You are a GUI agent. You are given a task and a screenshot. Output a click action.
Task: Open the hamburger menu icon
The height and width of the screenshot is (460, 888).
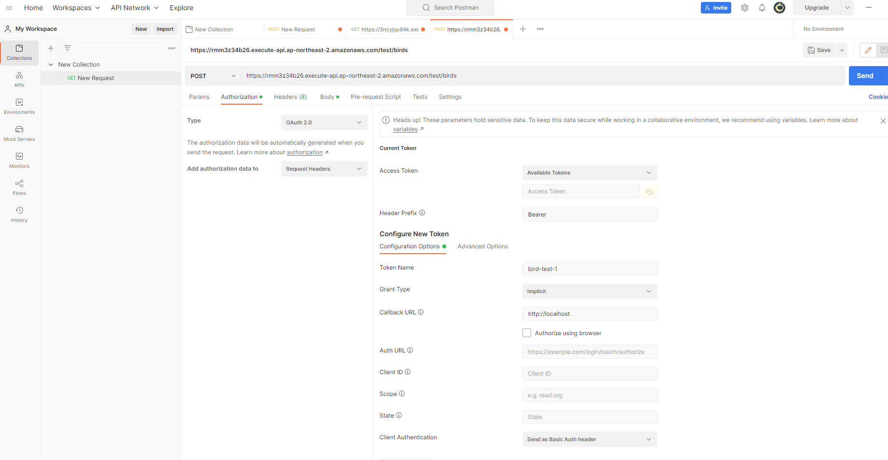pos(9,8)
